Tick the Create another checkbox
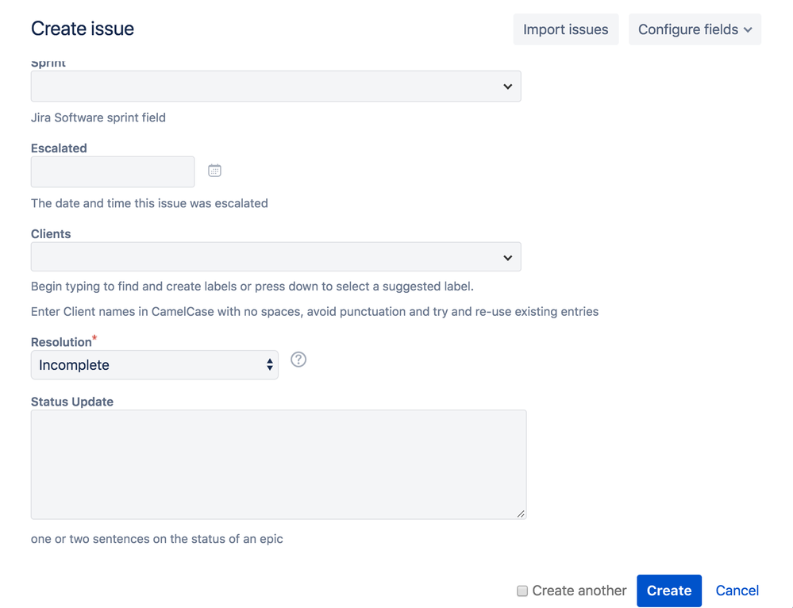 pyautogui.click(x=522, y=591)
